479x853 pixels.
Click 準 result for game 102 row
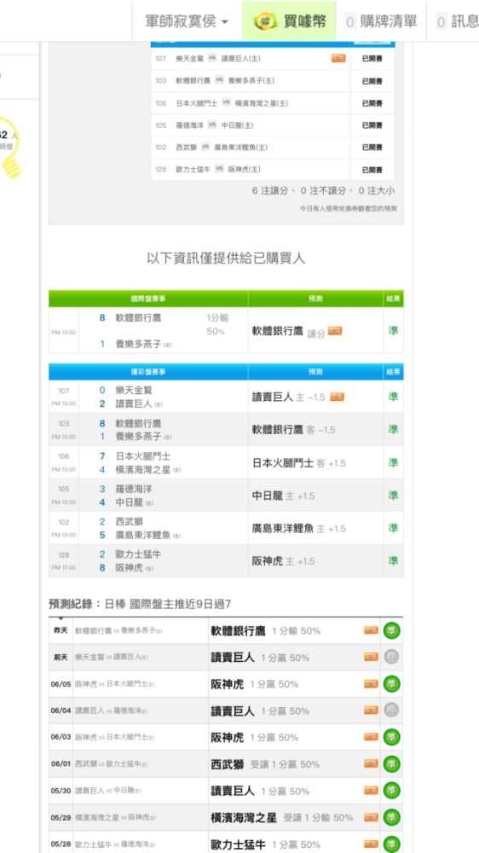pos(393,528)
